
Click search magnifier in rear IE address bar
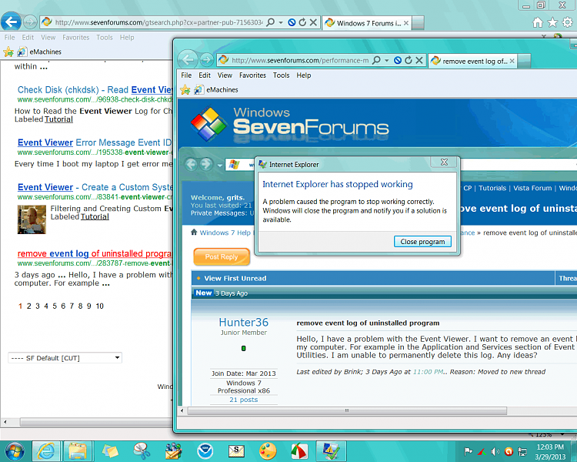point(271,22)
